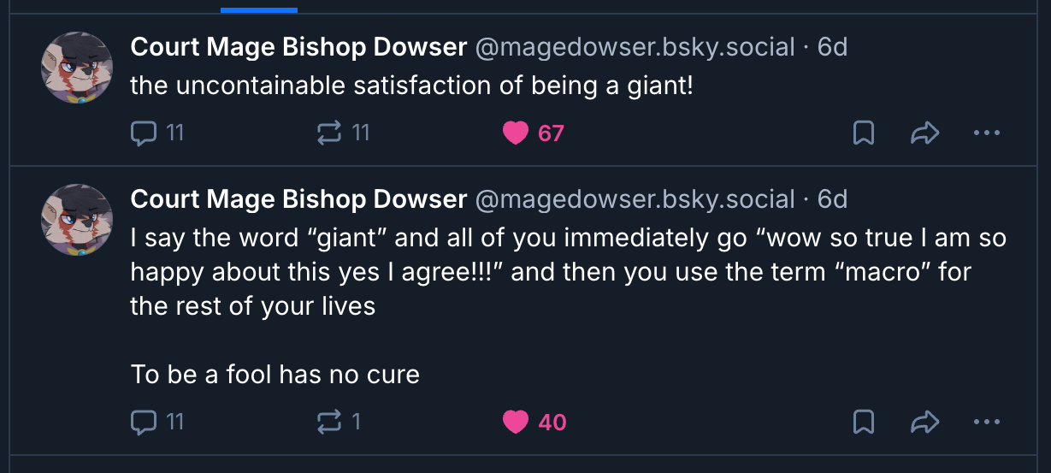Select the active tab with blue underline
Image resolution: width=1051 pixels, height=473 pixels.
(258, 7)
